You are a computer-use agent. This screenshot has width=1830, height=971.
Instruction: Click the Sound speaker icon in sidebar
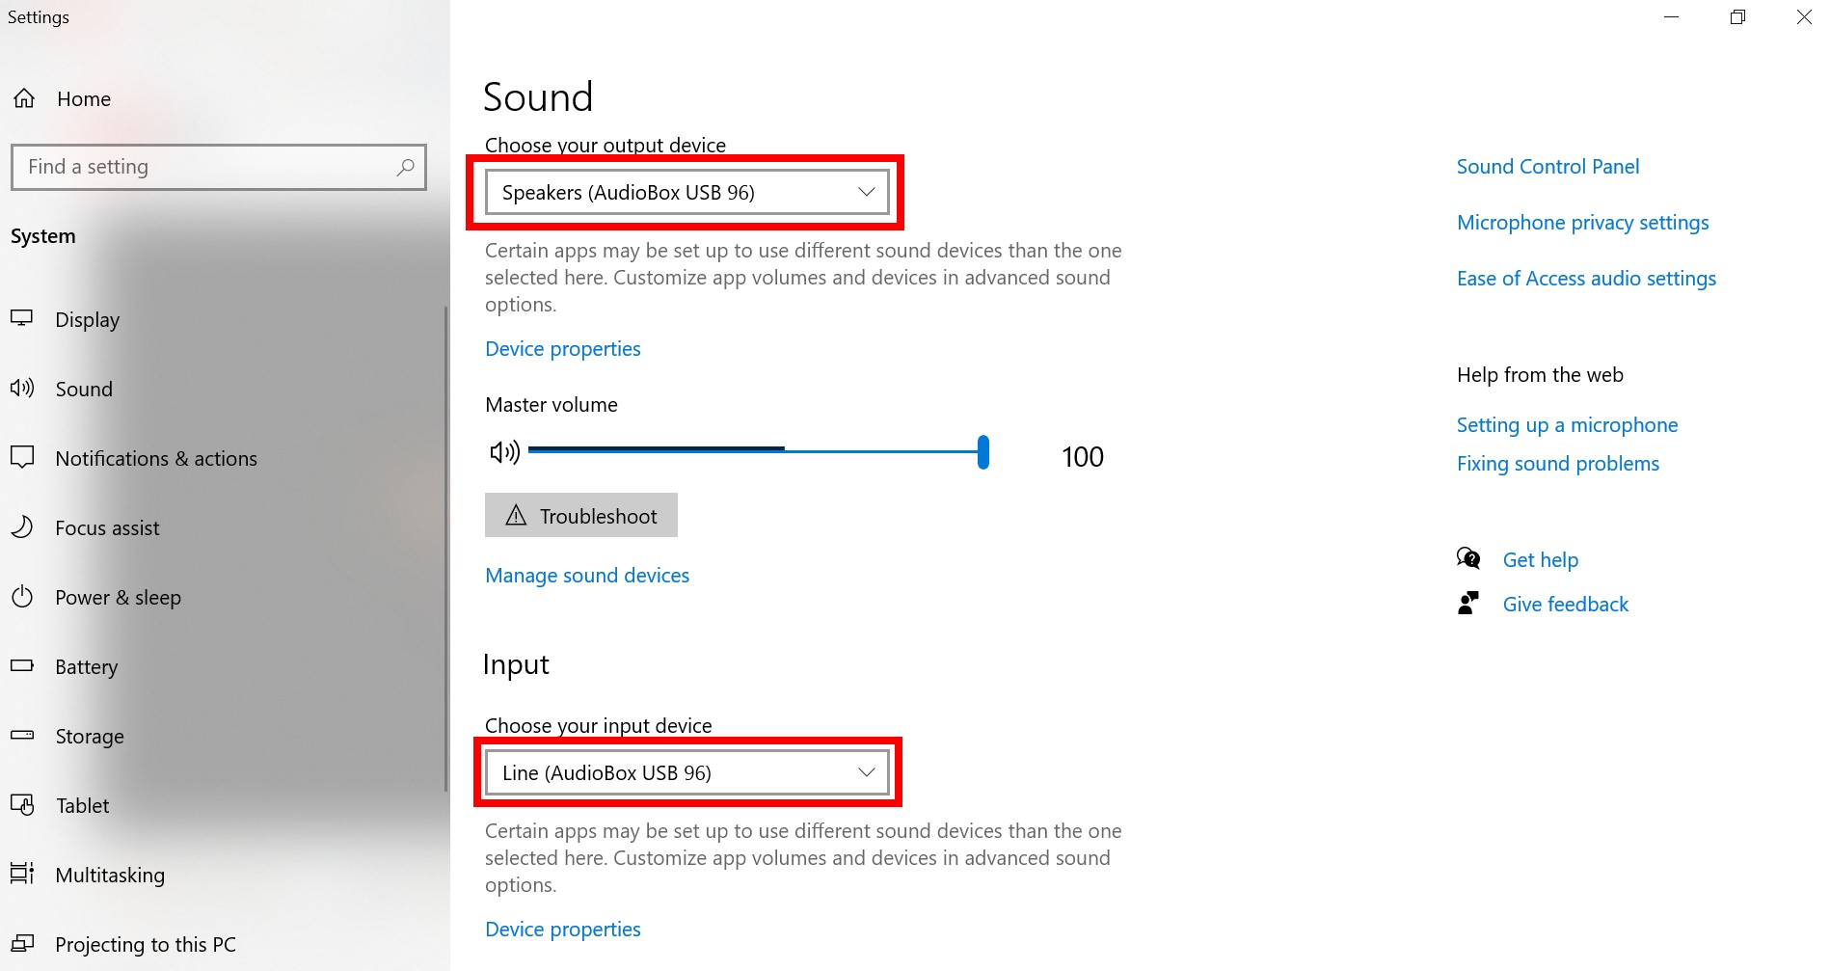[x=23, y=388]
